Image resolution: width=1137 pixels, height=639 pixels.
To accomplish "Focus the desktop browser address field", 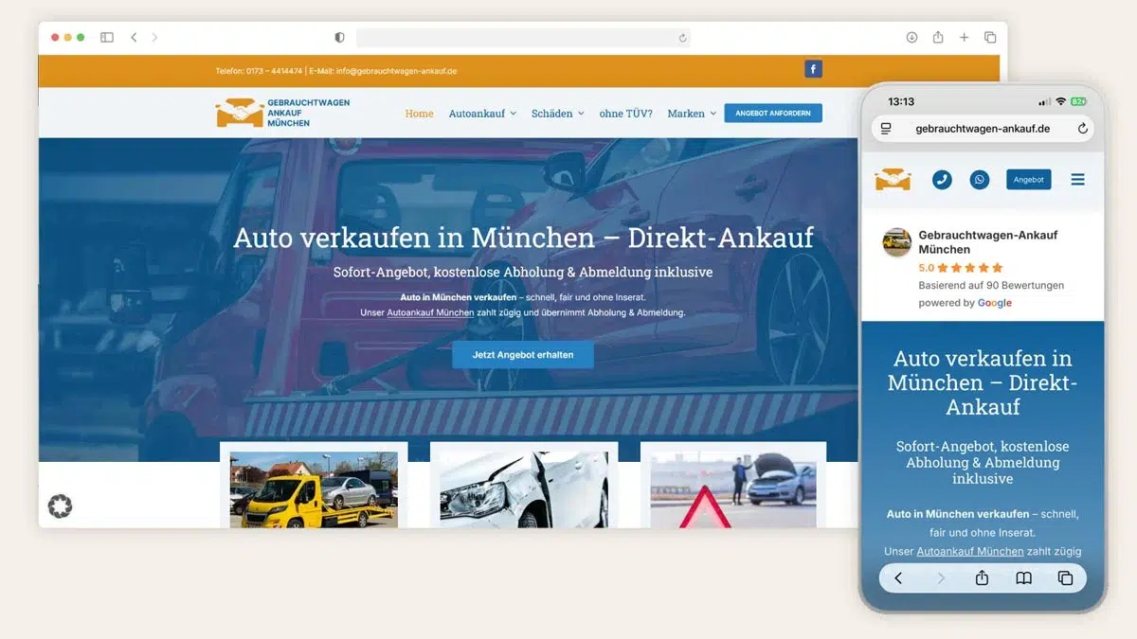I will coord(523,38).
